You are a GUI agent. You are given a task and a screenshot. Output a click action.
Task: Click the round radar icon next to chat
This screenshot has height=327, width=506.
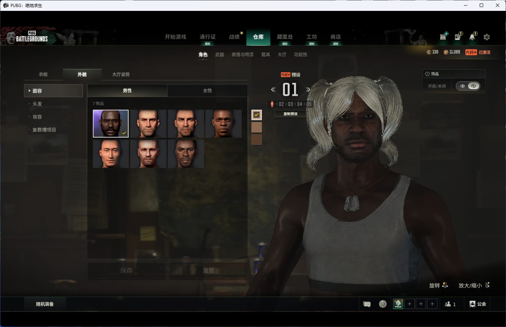383,304
